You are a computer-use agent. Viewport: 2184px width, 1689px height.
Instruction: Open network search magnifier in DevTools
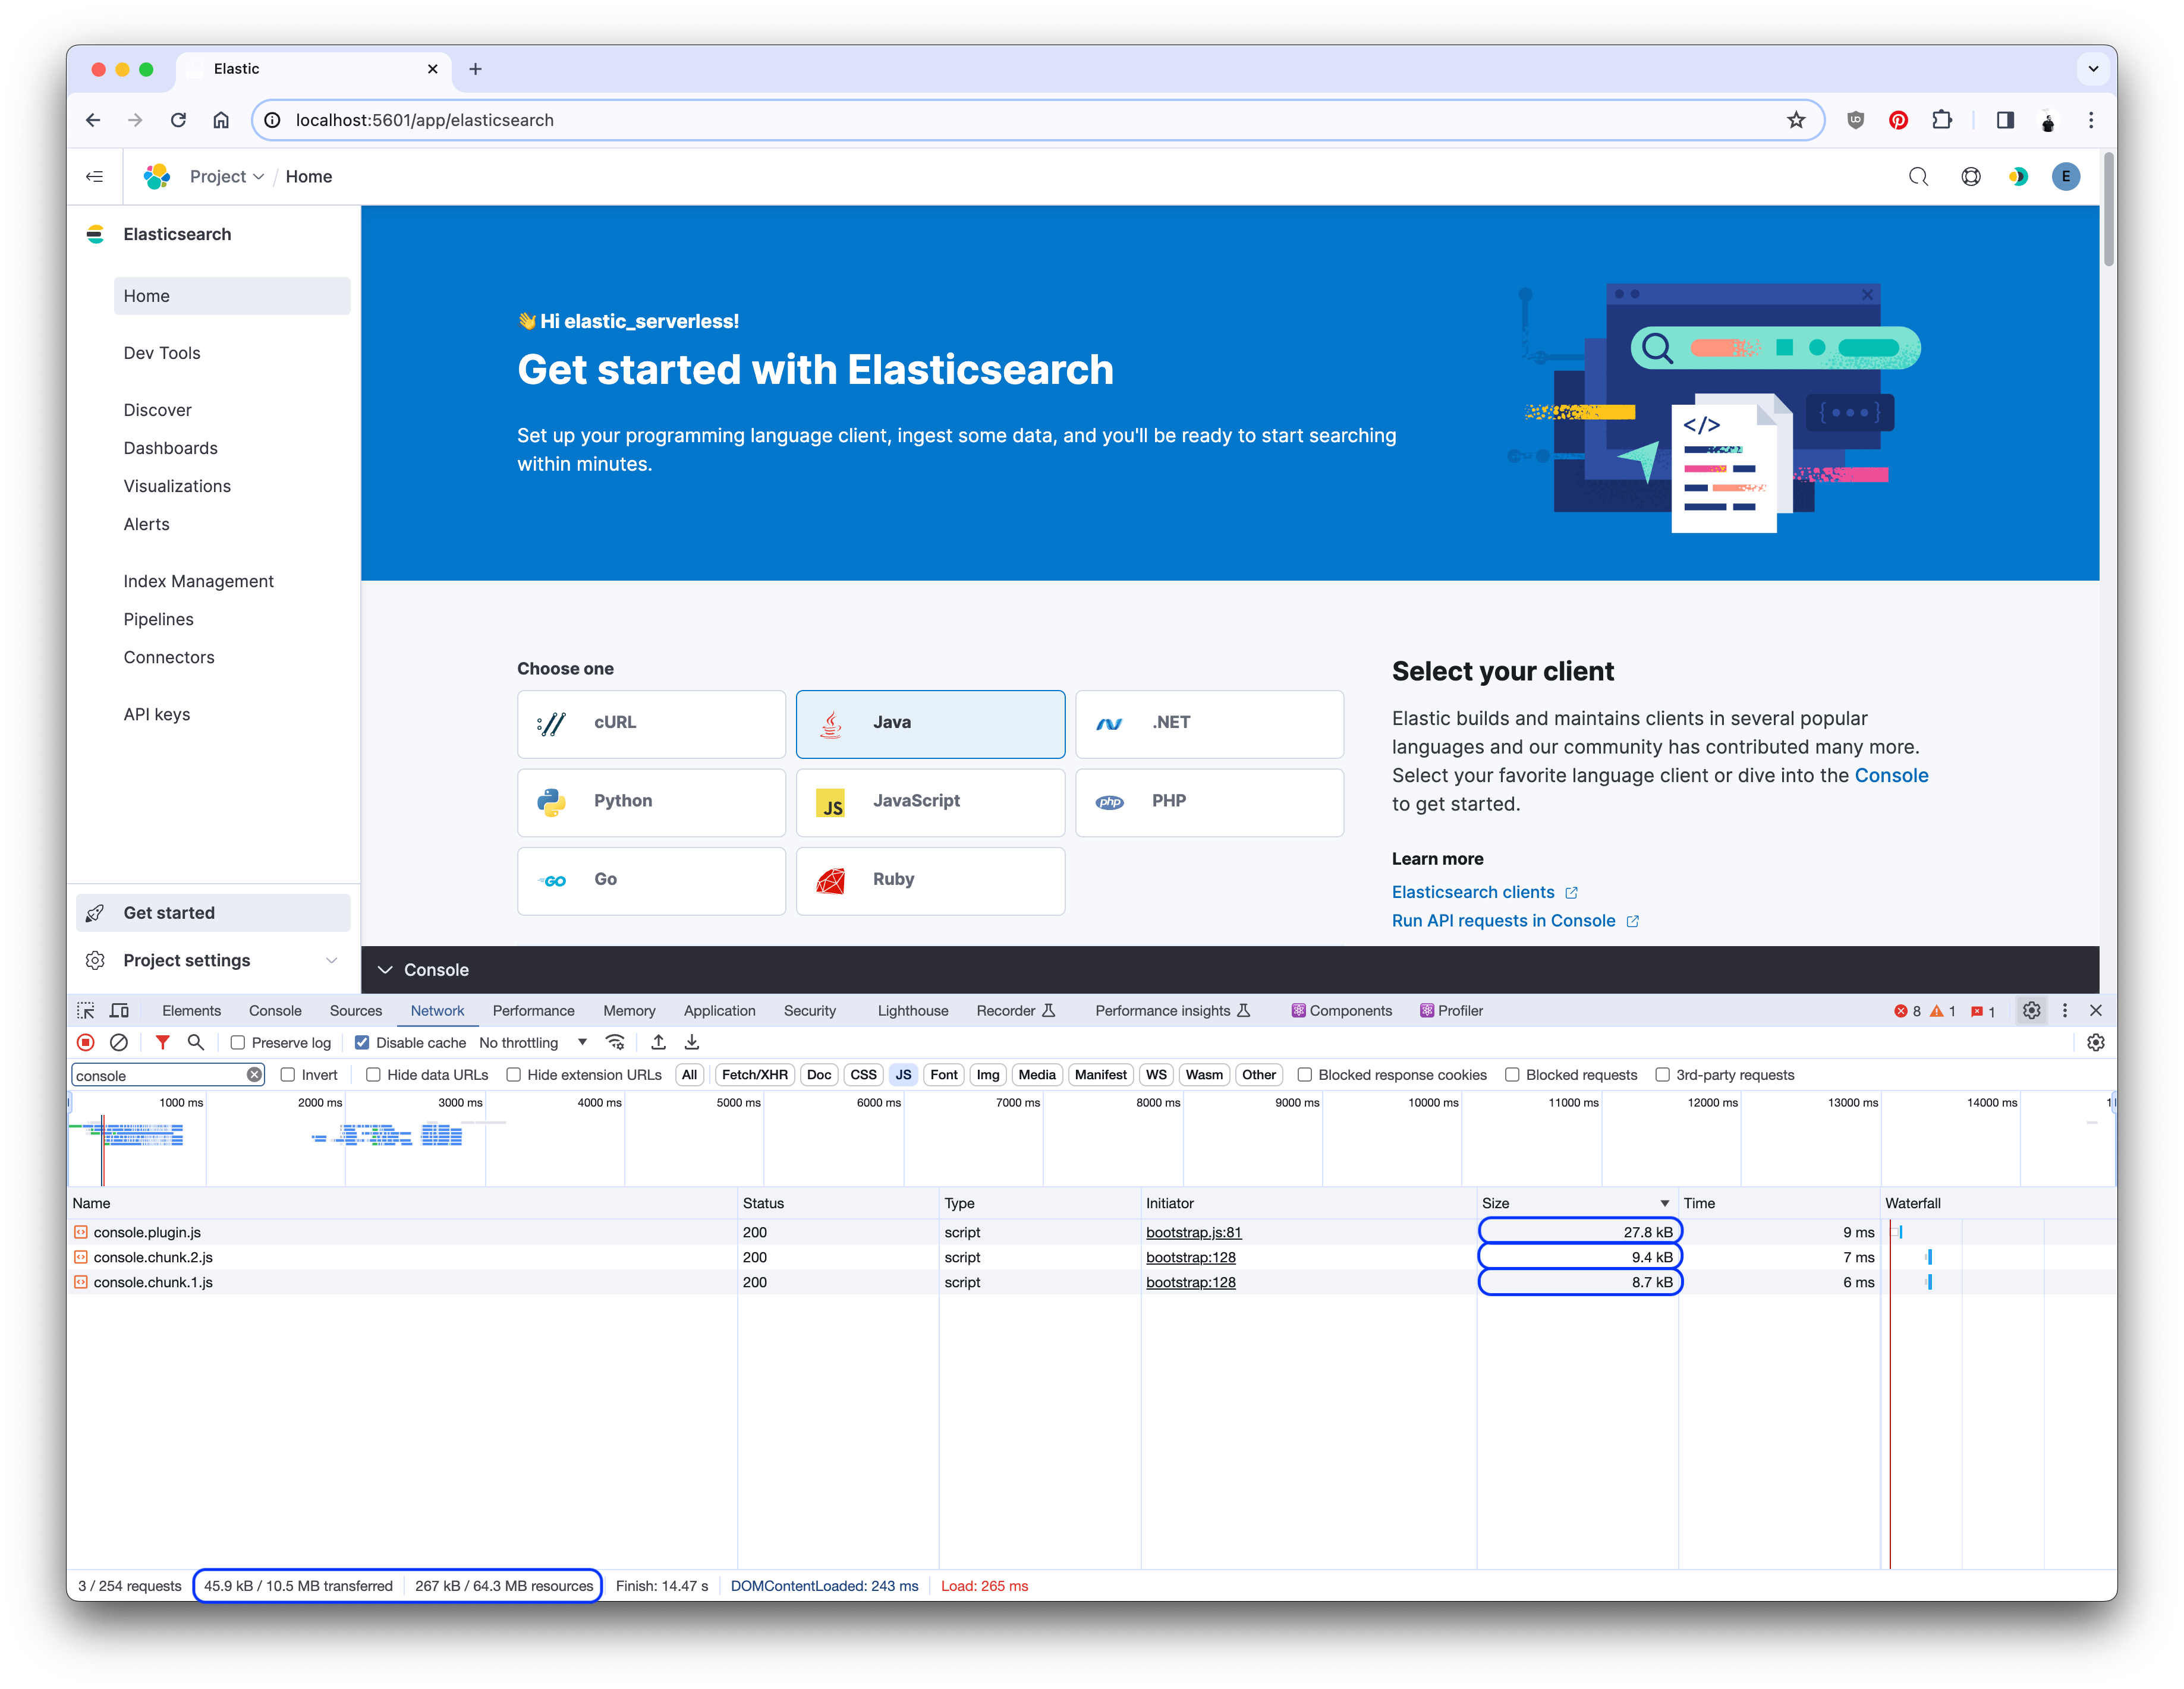pos(196,1042)
